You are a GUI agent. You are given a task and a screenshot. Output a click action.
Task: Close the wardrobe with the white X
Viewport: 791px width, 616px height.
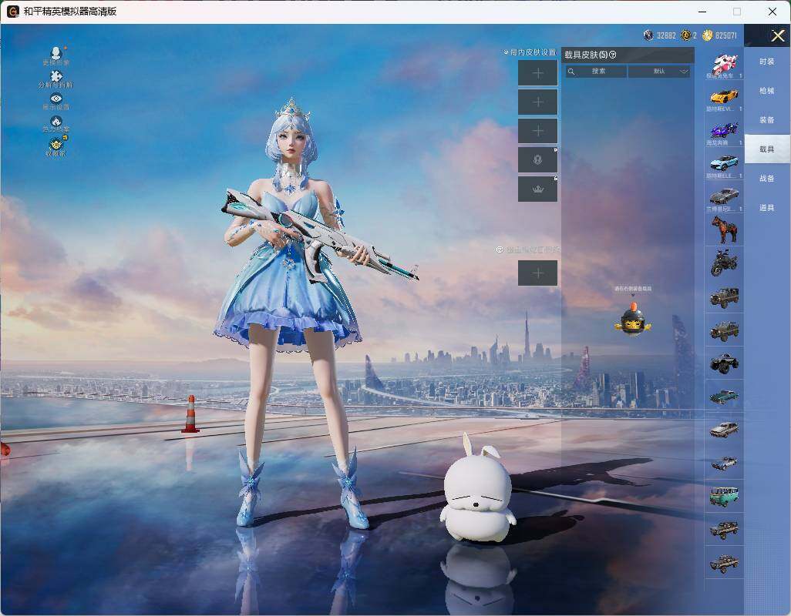click(x=777, y=35)
